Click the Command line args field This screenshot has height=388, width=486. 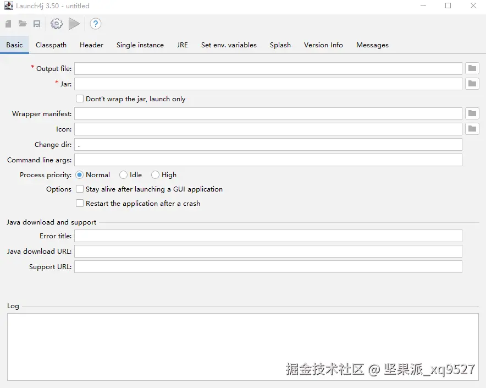pos(268,160)
